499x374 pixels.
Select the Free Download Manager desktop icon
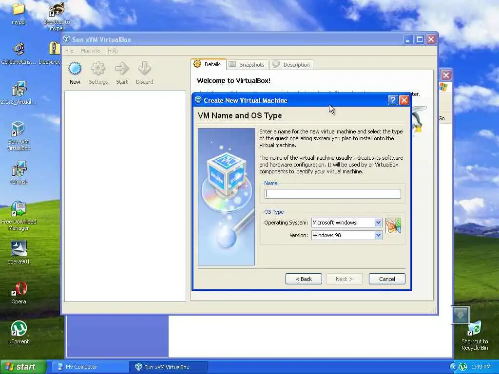[19, 216]
